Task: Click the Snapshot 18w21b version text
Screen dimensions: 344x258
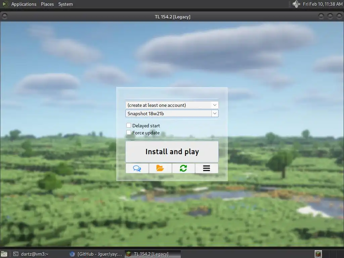Action: (x=146, y=114)
